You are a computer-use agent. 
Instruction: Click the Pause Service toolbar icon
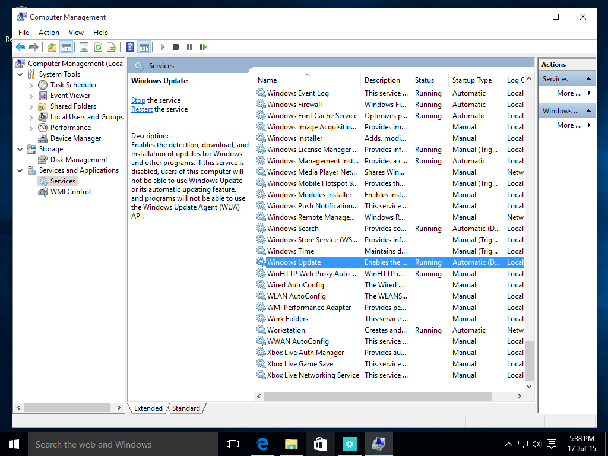pos(189,47)
